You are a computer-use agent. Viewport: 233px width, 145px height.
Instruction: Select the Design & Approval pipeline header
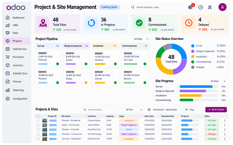[x=76, y=46]
